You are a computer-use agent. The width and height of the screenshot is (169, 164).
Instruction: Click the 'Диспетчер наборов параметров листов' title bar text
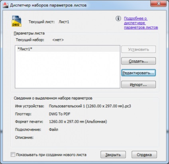click(48, 5)
